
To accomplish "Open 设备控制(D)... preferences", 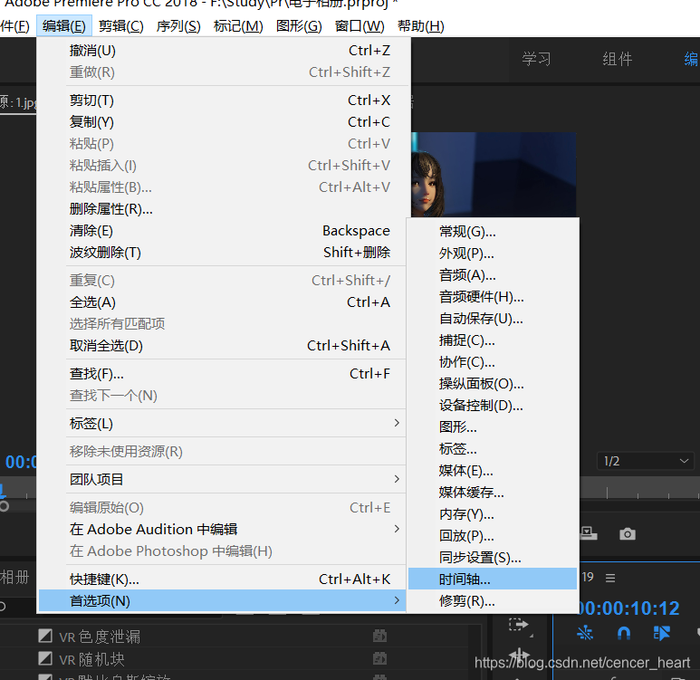I will click(493, 406).
